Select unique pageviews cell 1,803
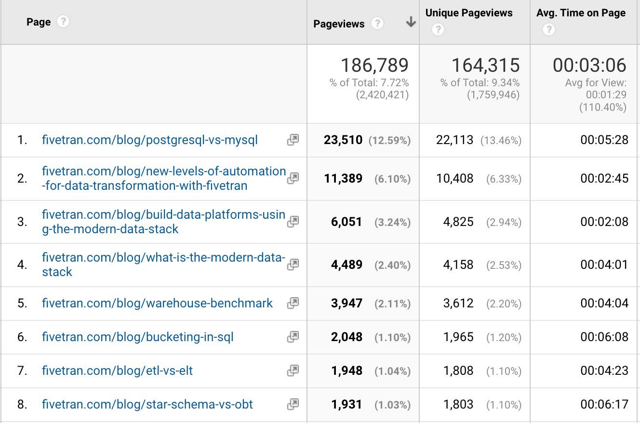This screenshot has height=423, width=640. (459, 404)
